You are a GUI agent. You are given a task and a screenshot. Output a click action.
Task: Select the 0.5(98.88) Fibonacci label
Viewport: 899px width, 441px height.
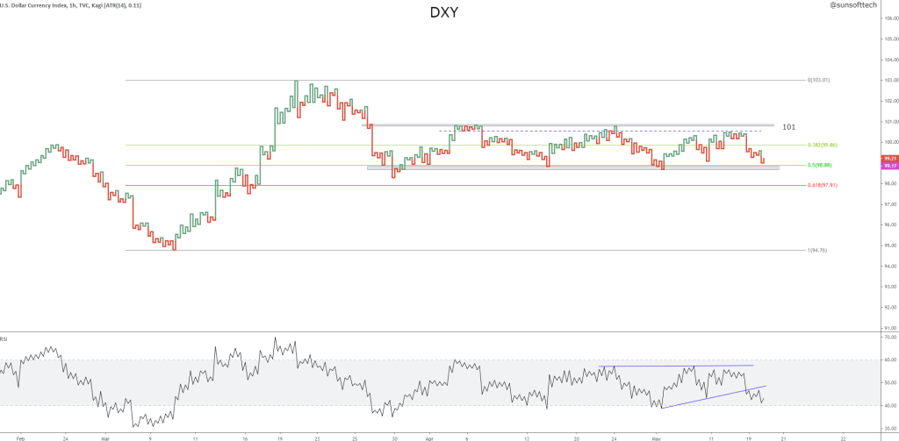tap(822, 165)
